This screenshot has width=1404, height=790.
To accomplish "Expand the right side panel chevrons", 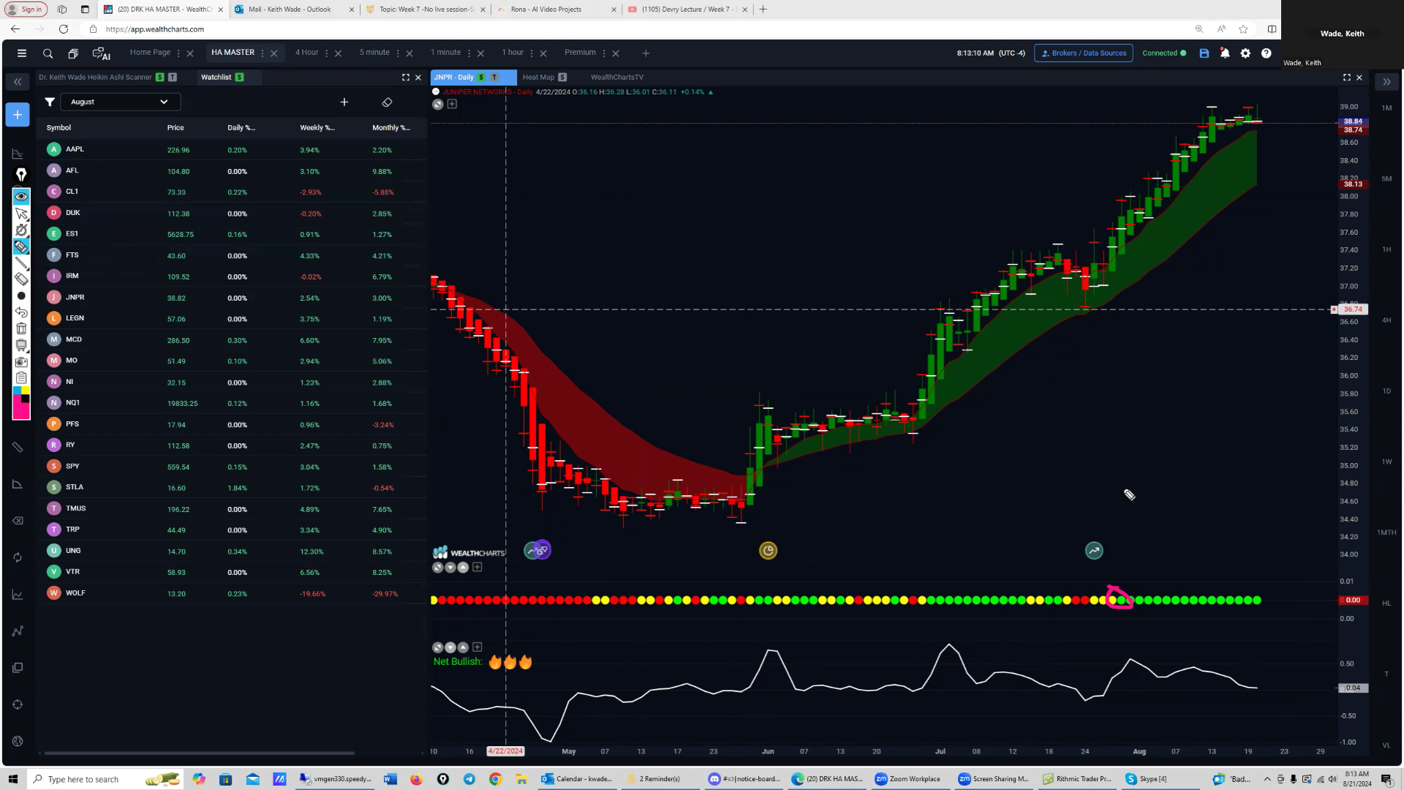I will [x=1386, y=82].
